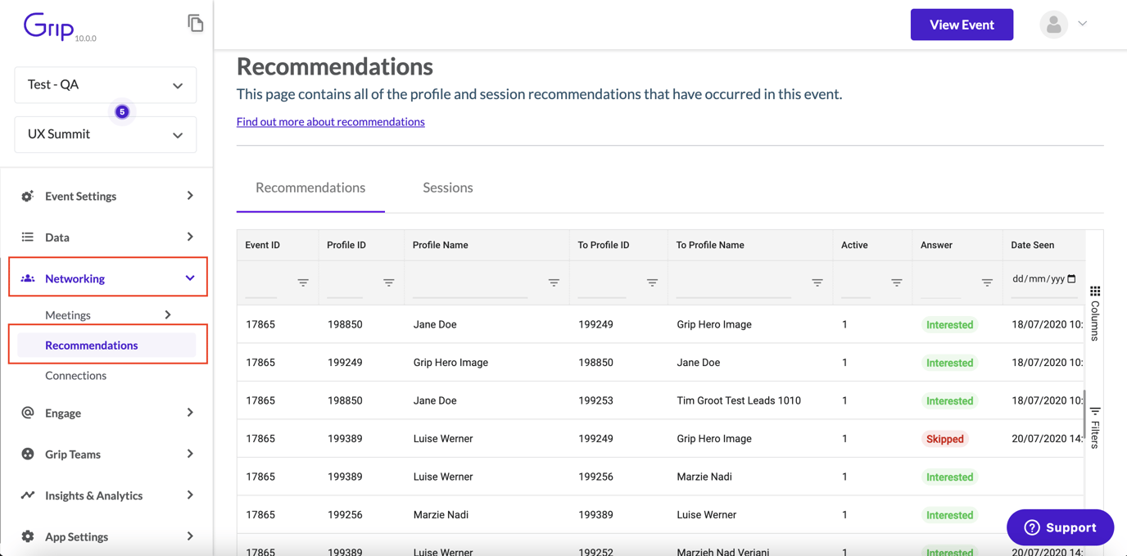Click the App Settings gear icon

27,536
